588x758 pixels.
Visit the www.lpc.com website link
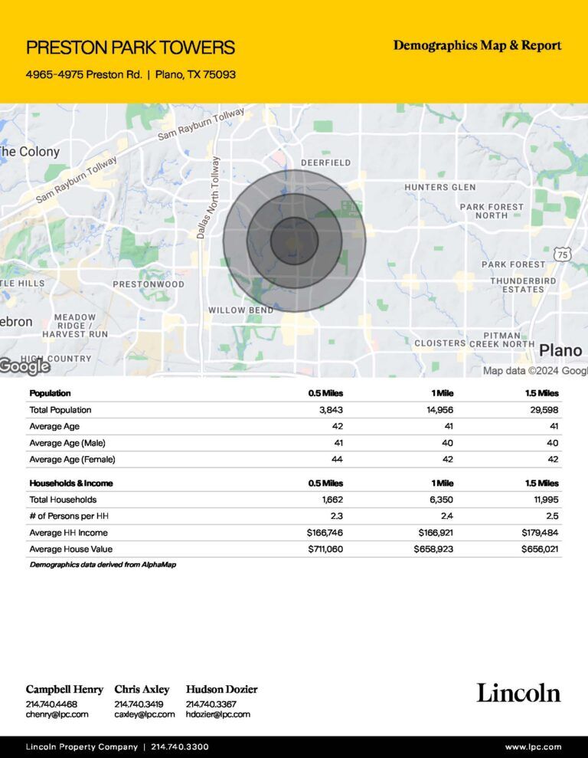coord(533,747)
